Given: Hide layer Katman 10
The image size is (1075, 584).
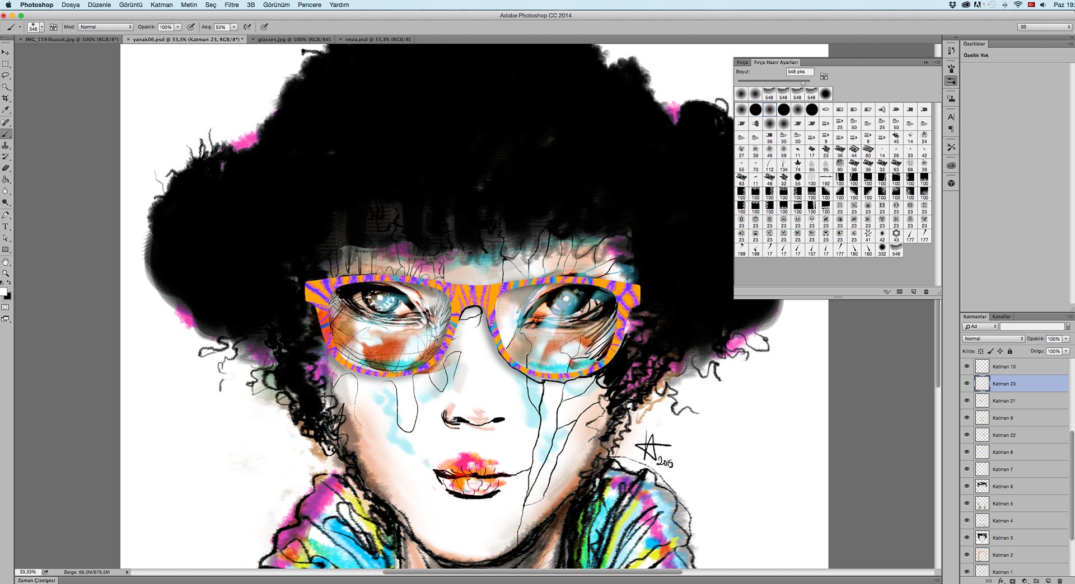Looking at the screenshot, I should coord(966,366).
